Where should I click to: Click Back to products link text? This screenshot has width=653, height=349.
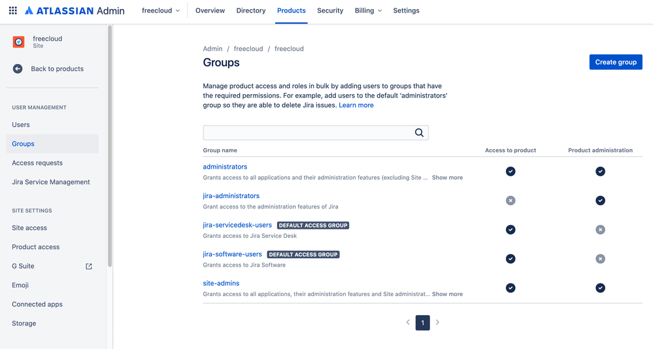pyautogui.click(x=57, y=69)
